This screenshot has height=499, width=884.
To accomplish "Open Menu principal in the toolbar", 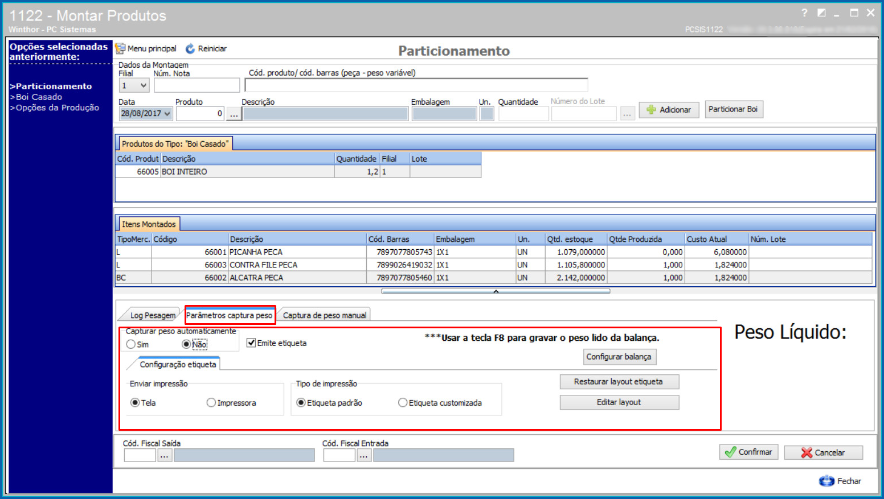I will [x=146, y=49].
